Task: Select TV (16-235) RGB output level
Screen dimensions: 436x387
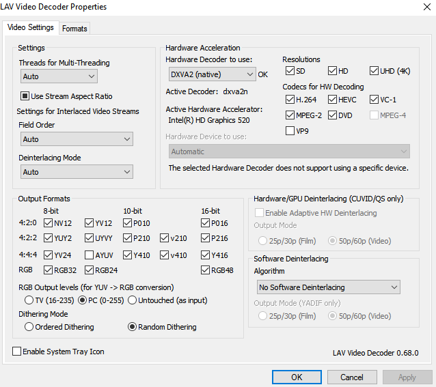Action: 29,300
